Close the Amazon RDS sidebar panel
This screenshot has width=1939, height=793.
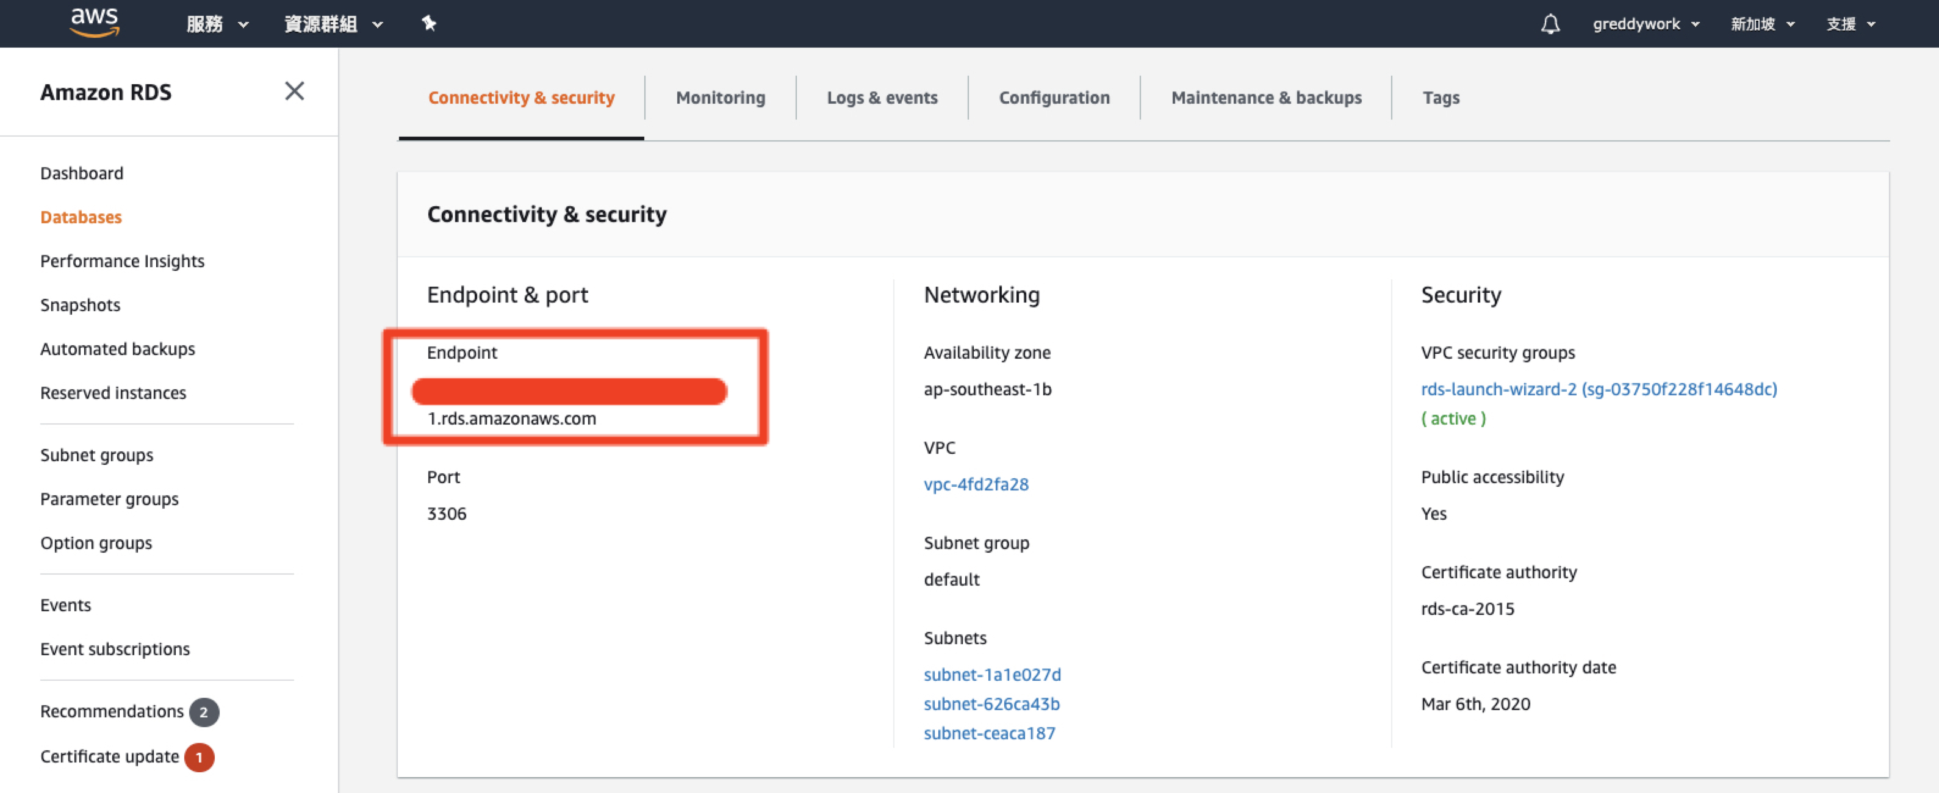click(294, 91)
